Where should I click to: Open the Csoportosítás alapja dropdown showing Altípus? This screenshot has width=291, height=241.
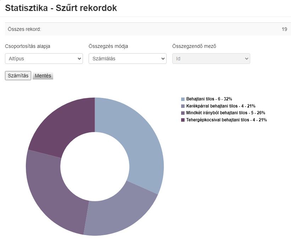44,59
